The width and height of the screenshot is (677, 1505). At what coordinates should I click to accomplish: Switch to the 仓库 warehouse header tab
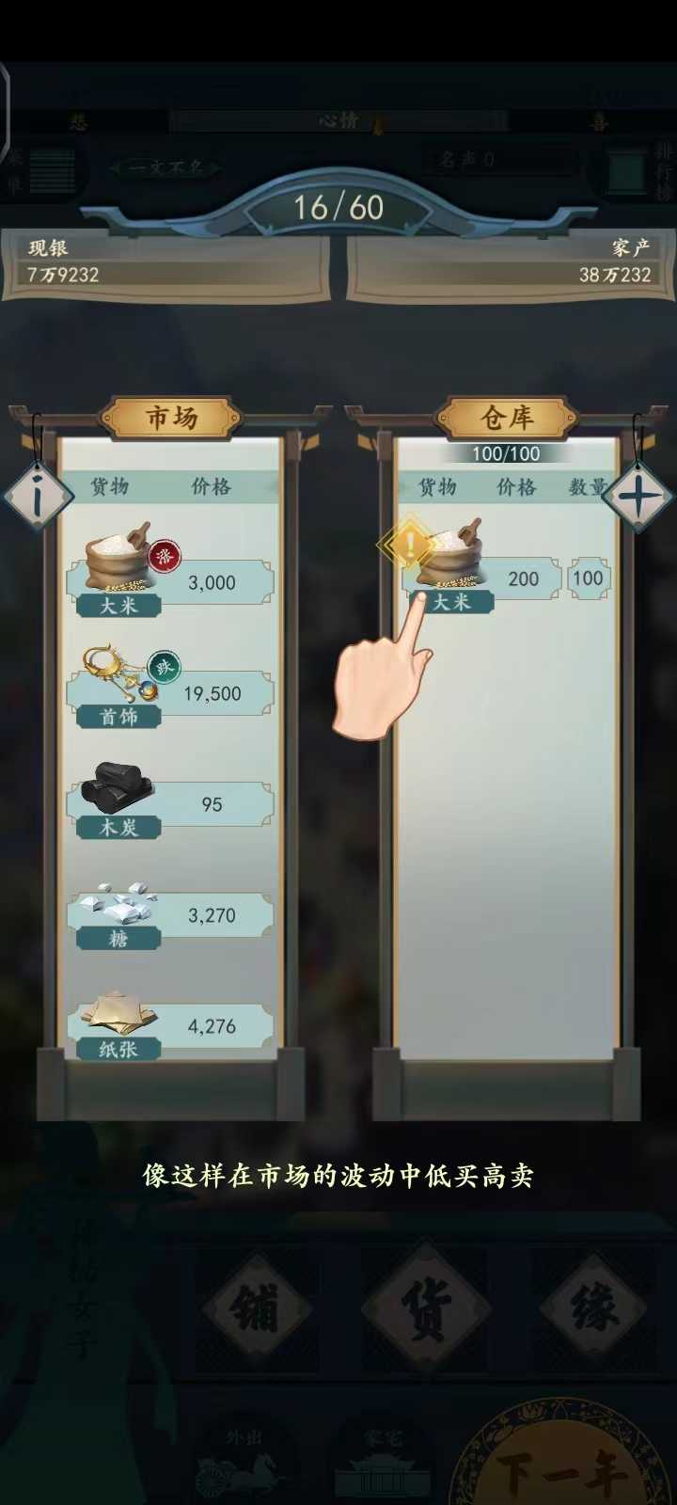[x=507, y=418]
